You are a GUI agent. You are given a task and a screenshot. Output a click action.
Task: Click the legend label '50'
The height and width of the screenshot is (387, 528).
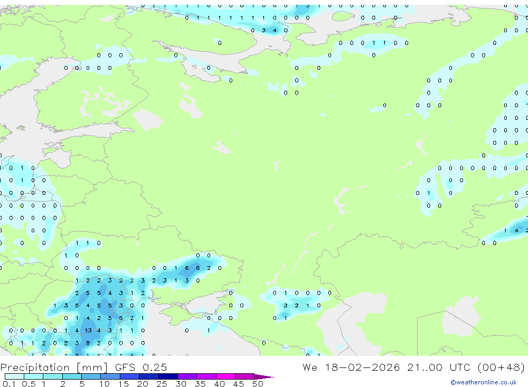point(258,384)
